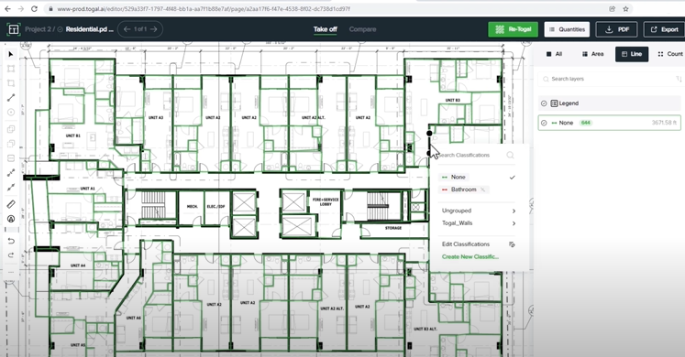Select the arrow pointer tool
This screenshot has height=357, width=685.
(x=11, y=55)
